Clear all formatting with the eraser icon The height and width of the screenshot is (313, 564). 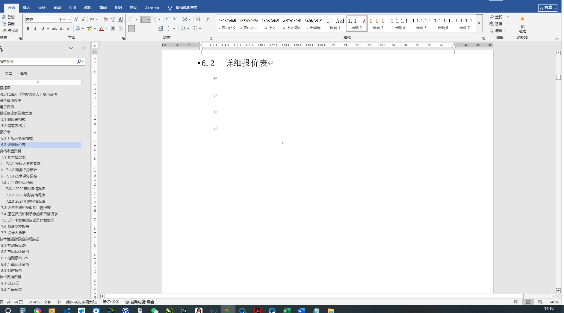106,19
